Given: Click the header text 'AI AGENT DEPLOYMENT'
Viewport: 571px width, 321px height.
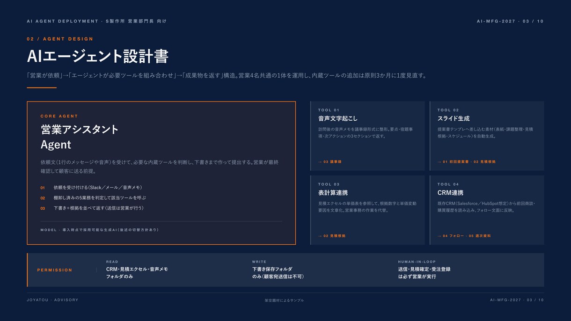Looking at the screenshot, I should click(62, 21).
